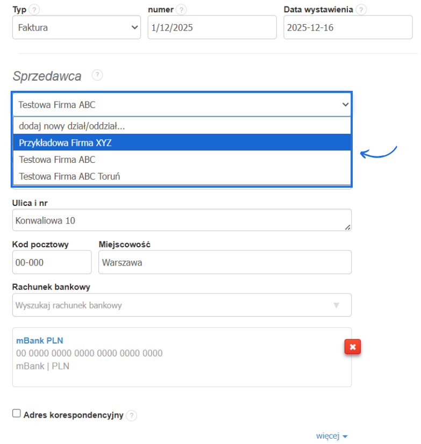421x444 pixels.
Task: Select Przykładowa Firma XYZ option
Action: (x=182, y=142)
